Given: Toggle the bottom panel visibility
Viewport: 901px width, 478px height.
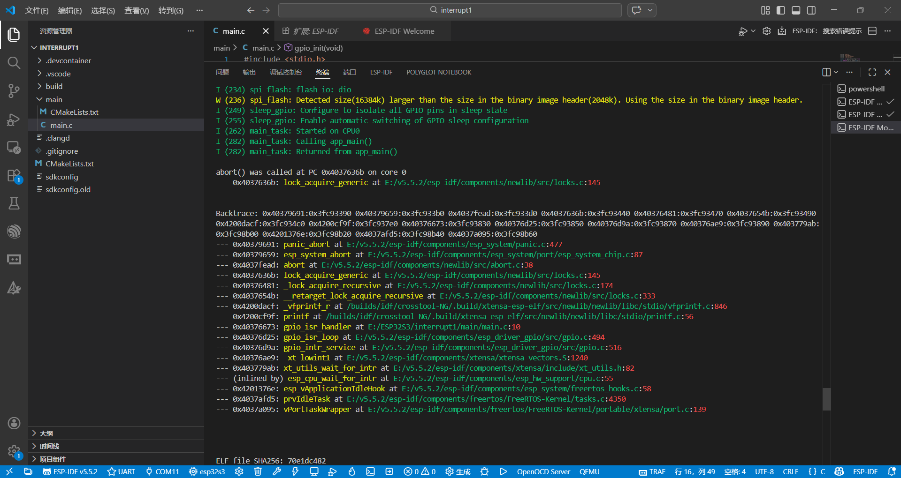Looking at the screenshot, I should coord(796,10).
